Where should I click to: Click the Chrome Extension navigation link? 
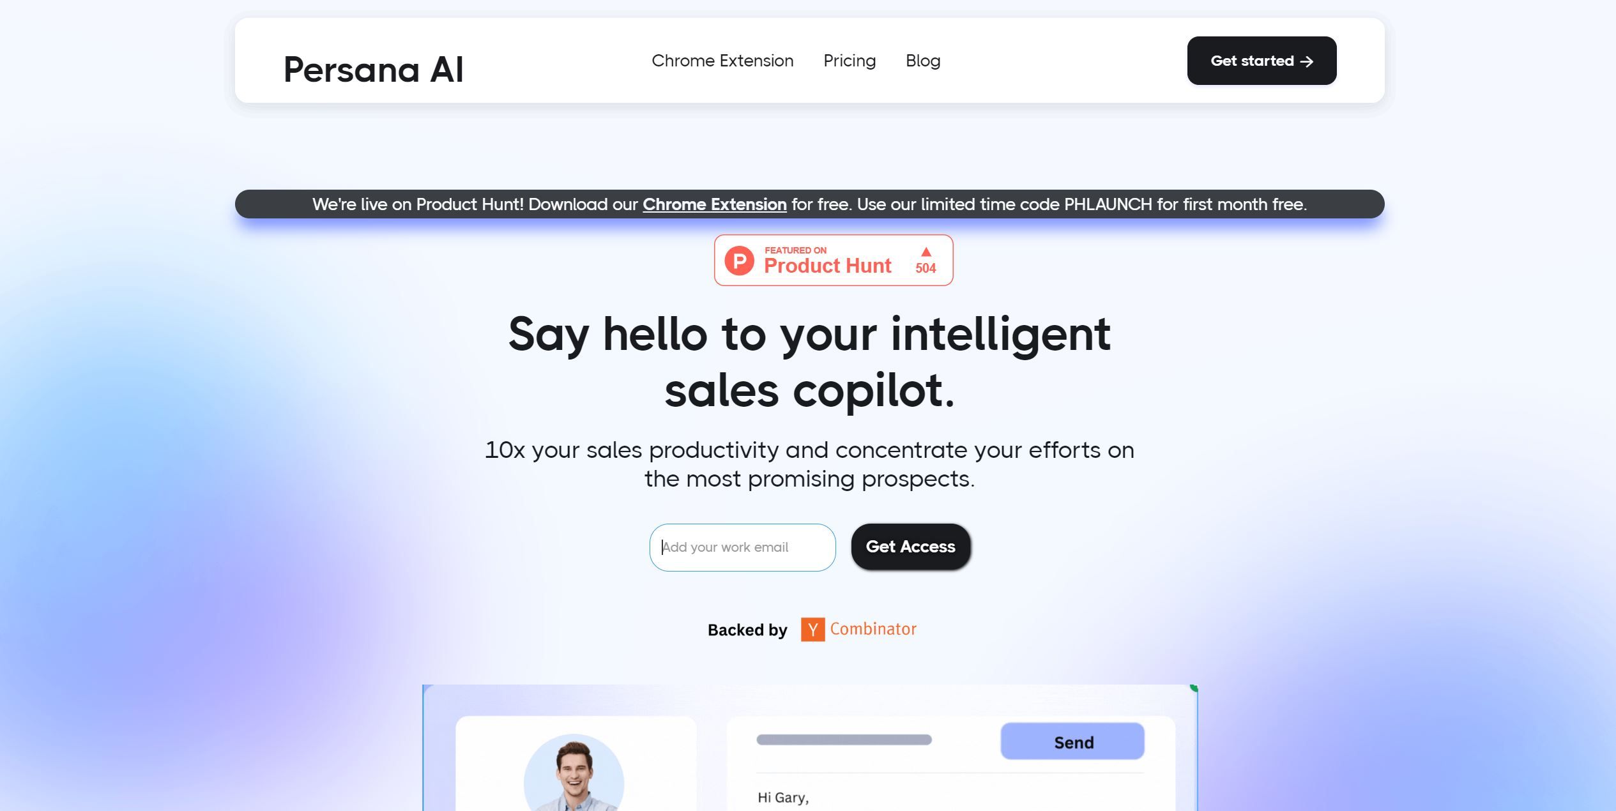[x=722, y=60]
